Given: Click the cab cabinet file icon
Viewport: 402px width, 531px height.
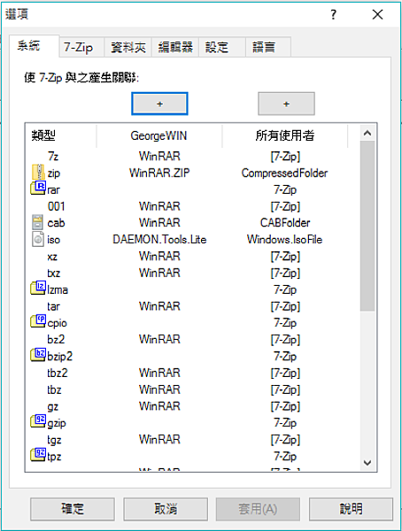Looking at the screenshot, I should pos(37,222).
